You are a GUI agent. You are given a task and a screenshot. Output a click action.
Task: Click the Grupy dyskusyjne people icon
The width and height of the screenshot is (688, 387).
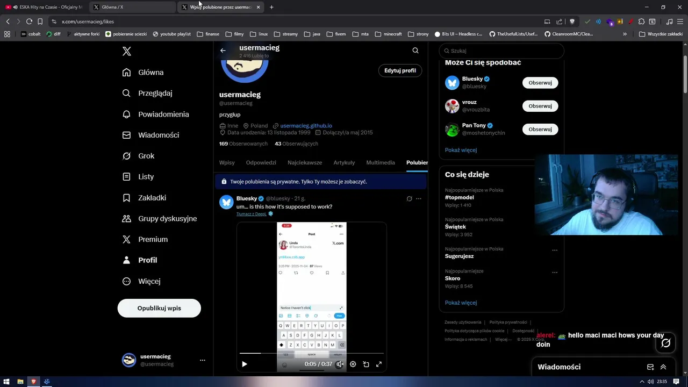pos(126,219)
